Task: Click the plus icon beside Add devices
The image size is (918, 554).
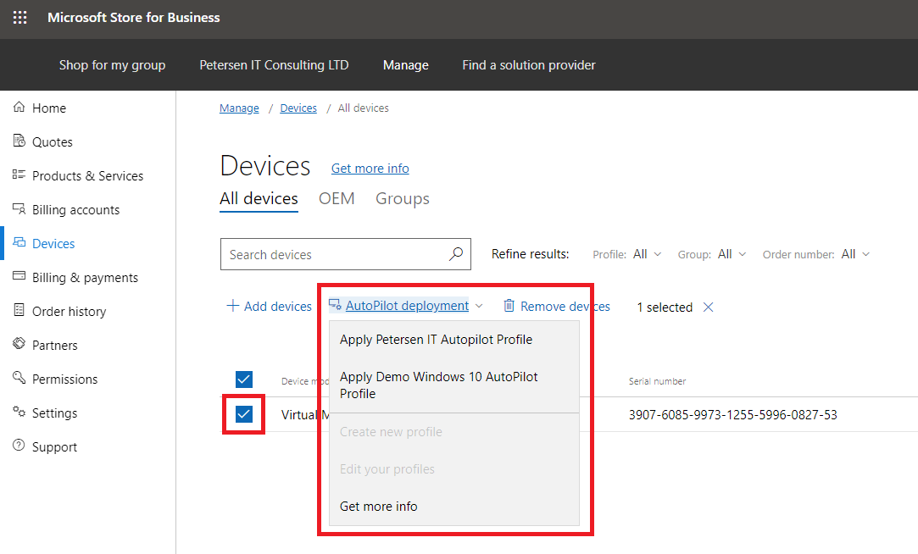Action: (x=232, y=305)
